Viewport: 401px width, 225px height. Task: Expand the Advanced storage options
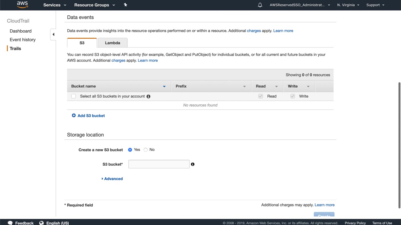point(112,179)
